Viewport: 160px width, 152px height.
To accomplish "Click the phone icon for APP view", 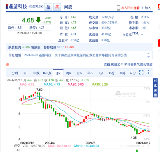I will 118,8.
